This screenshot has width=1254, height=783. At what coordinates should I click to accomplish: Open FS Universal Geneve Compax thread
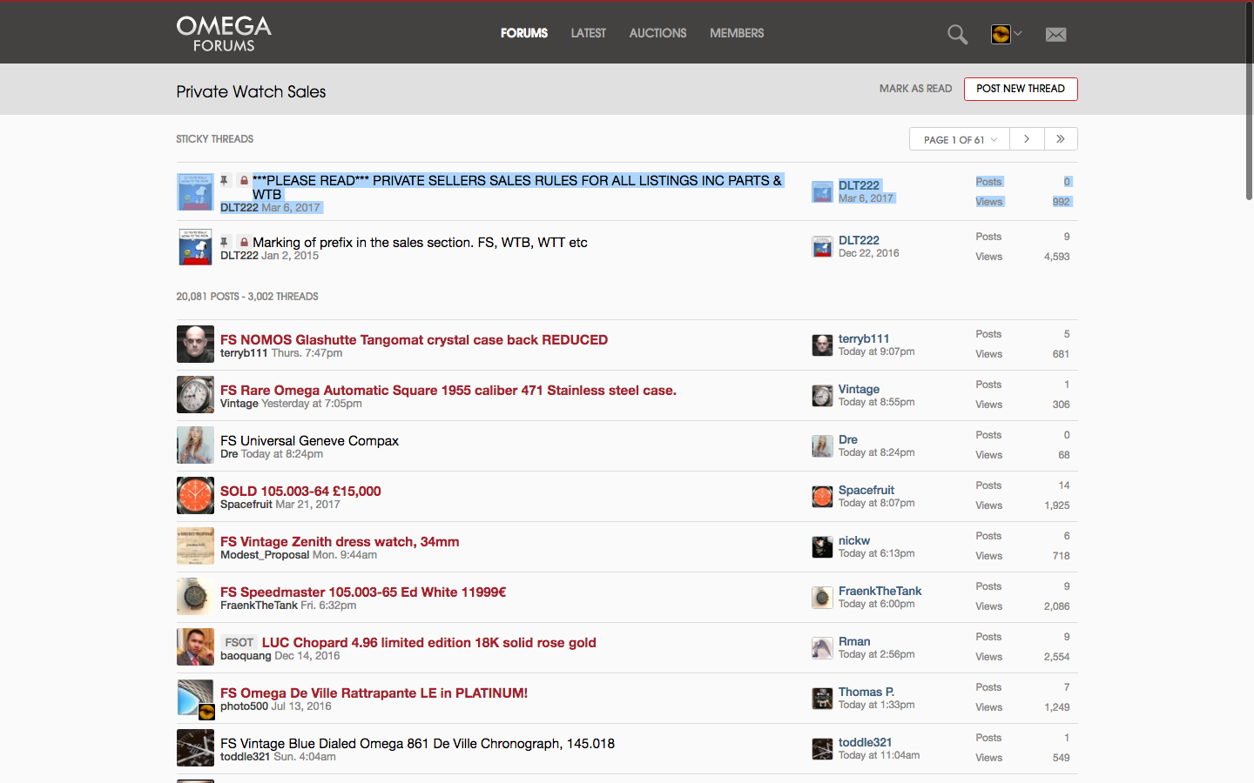pyautogui.click(x=309, y=441)
